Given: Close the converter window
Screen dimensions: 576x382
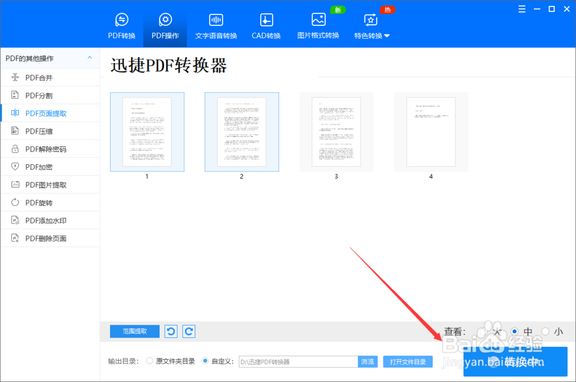Looking at the screenshot, I should [566, 9].
